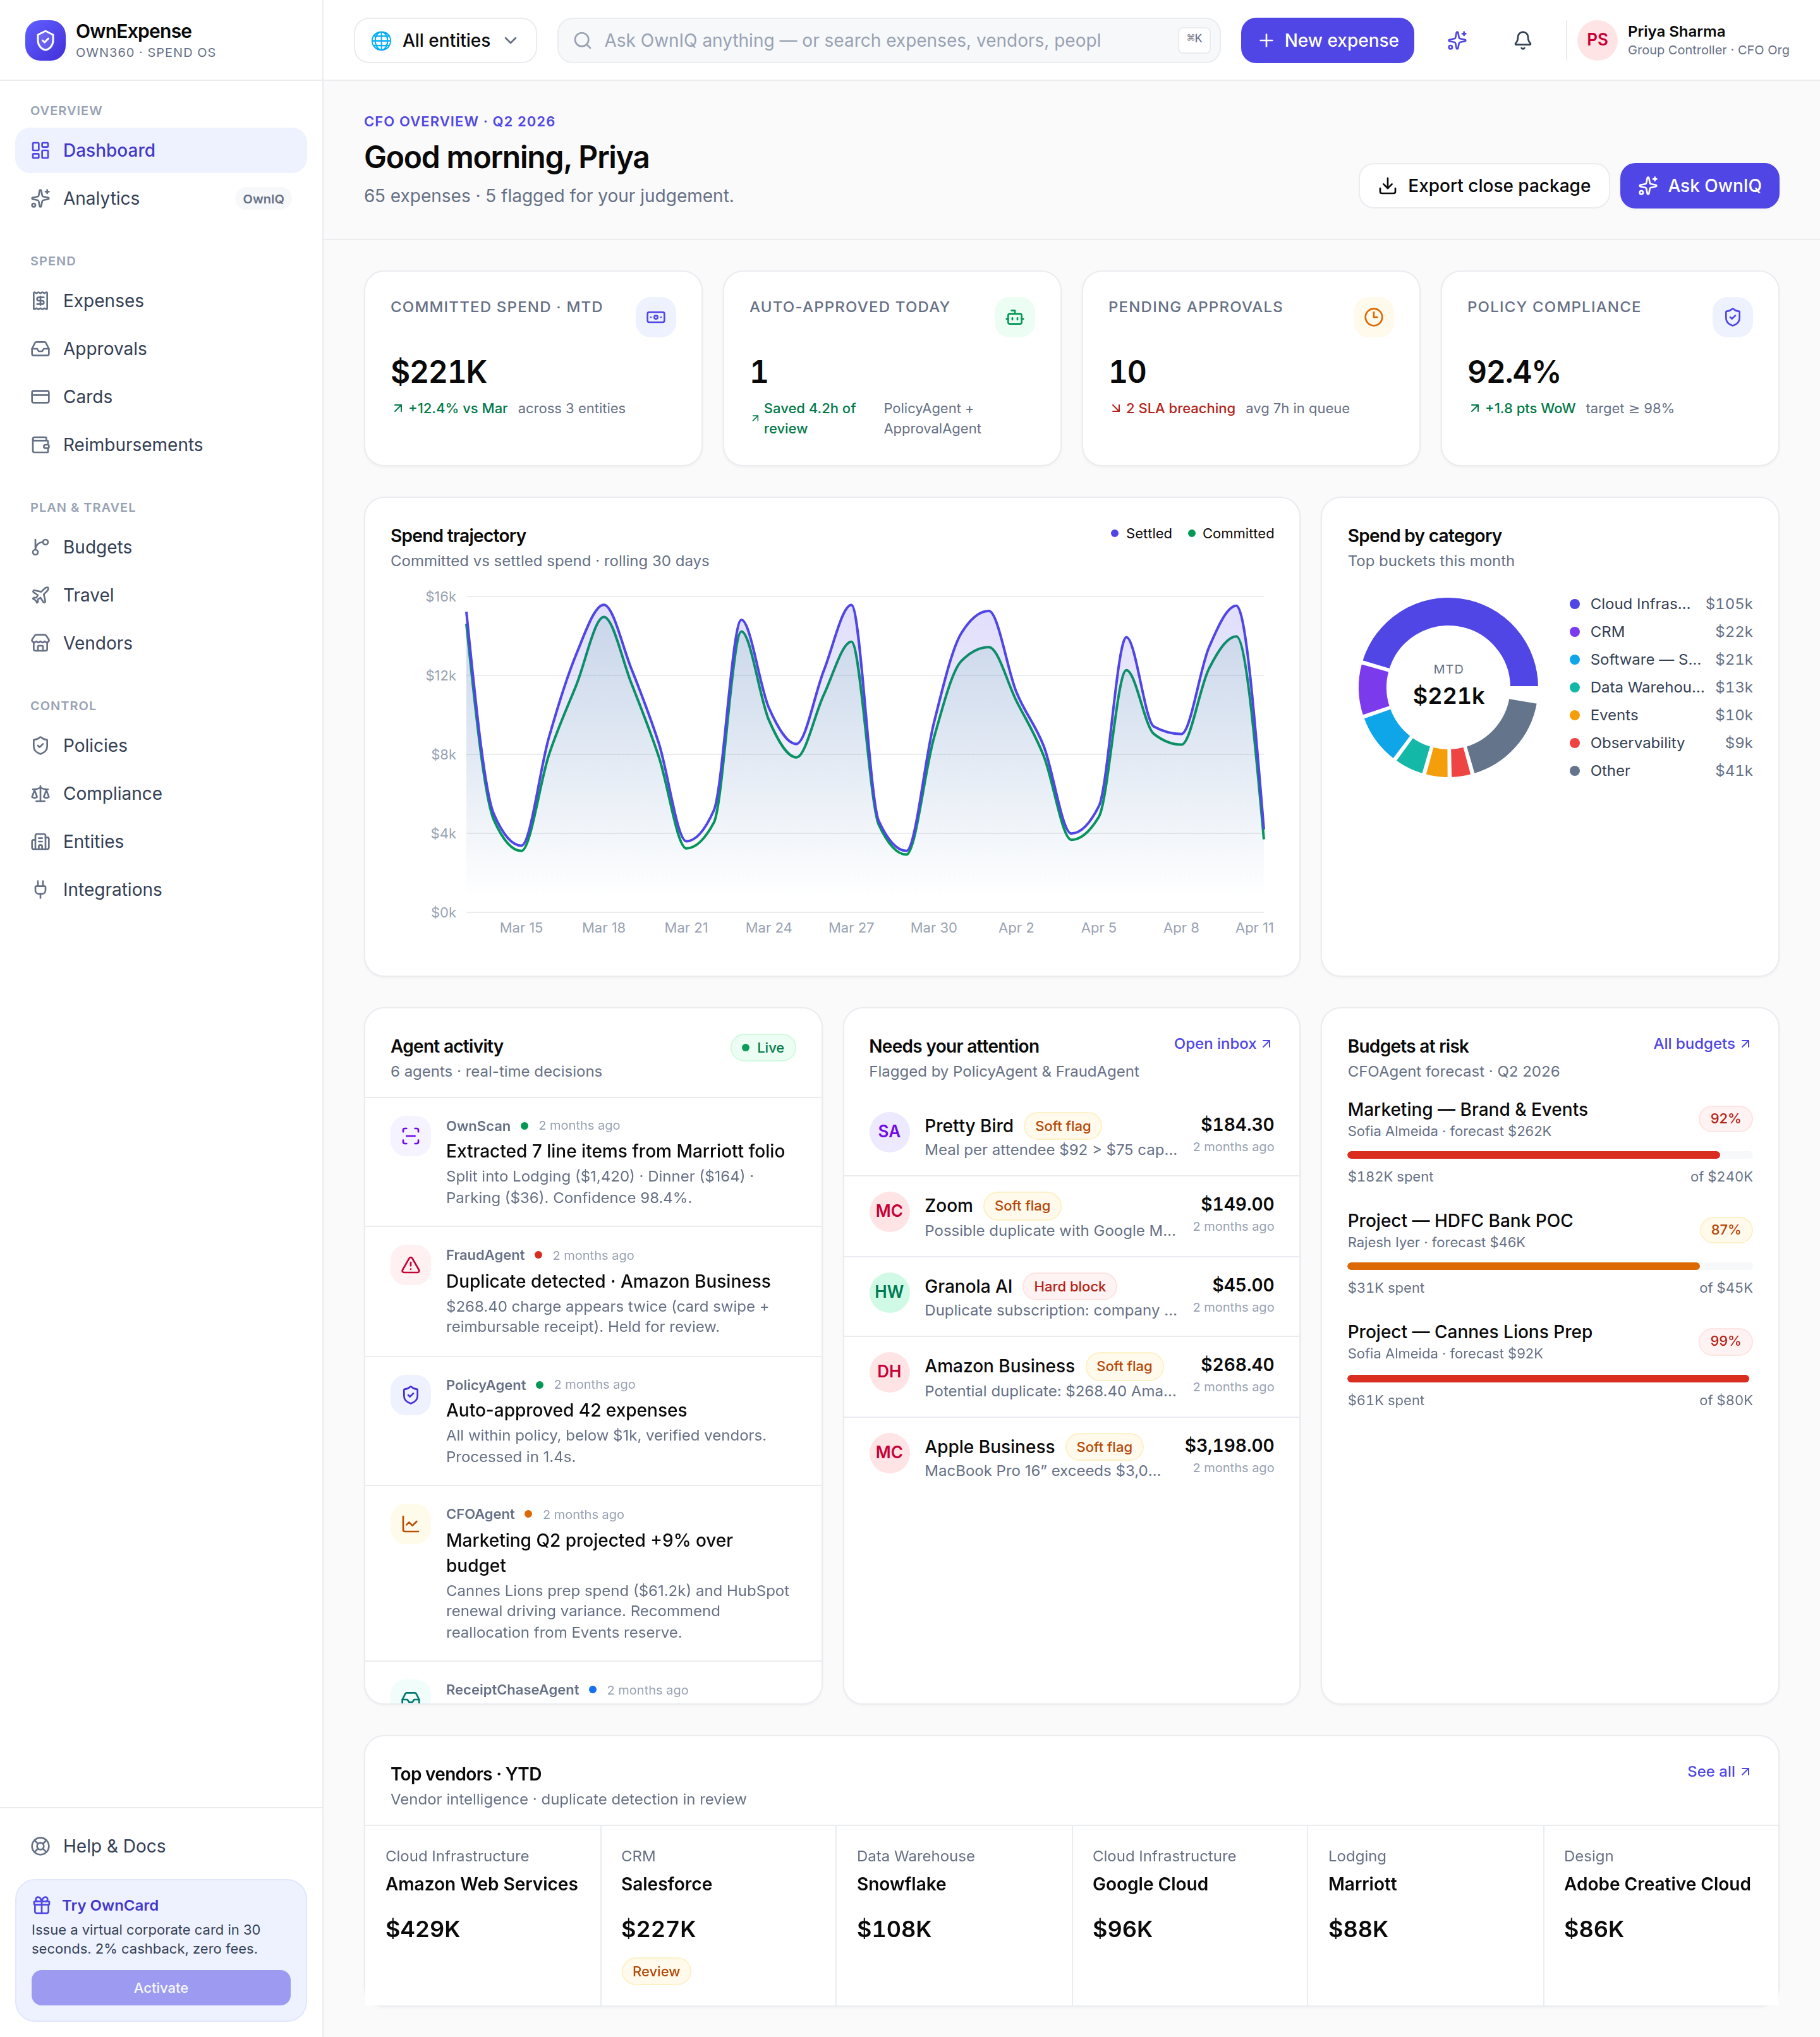Select the Adobe Creative Cloud vendor card

[1661, 1915]
